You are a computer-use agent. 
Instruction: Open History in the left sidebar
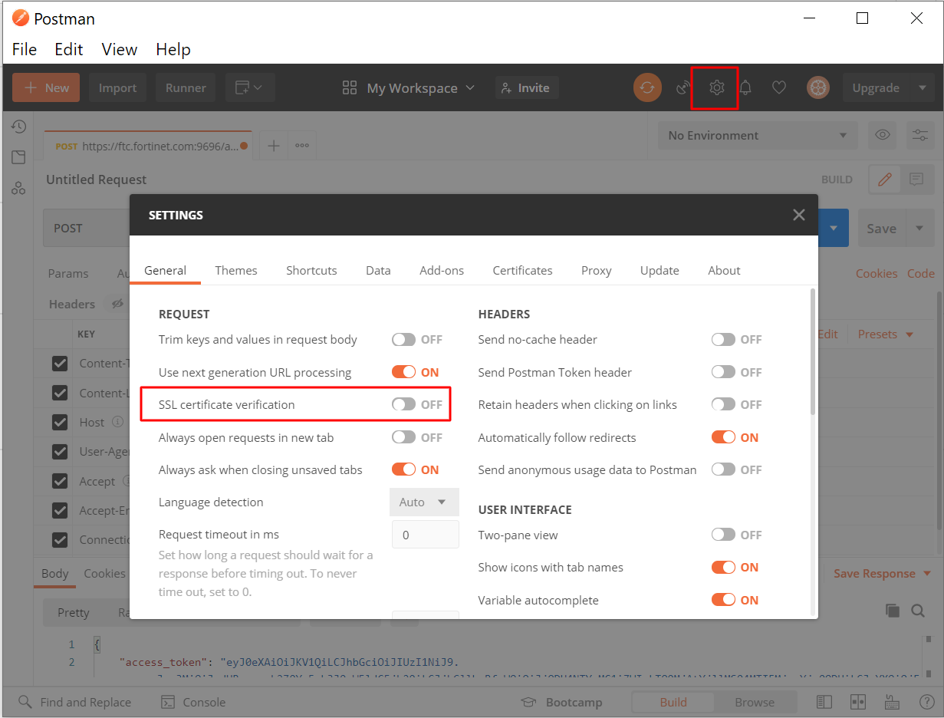[x=18, y=126]
